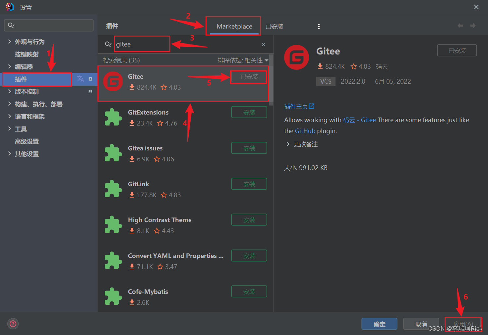The width and height of the screenshot is (488, 335).
Task: Install the GitLink plugin
Action: pyautogui.click(x=249, y=184)
